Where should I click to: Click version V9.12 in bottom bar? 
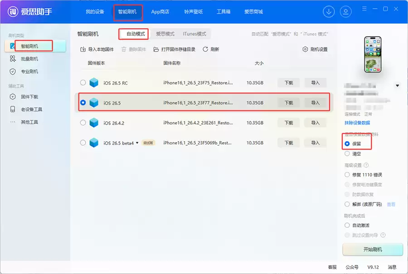[x=373, y=267]
